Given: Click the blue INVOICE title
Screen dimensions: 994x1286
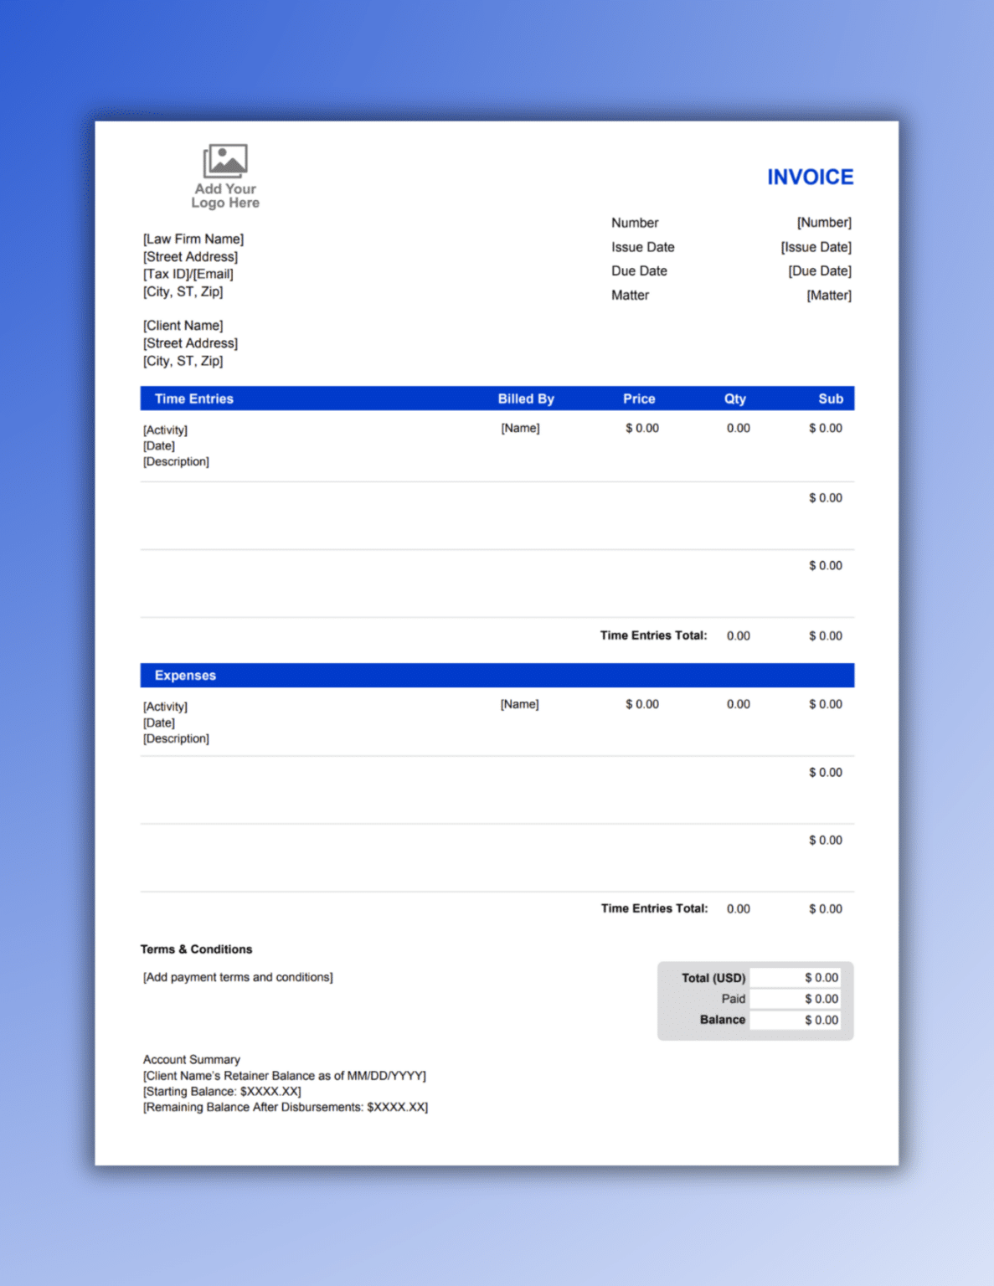Looking at the screenshot, I should pyautogui.click(x=809, y=177).
